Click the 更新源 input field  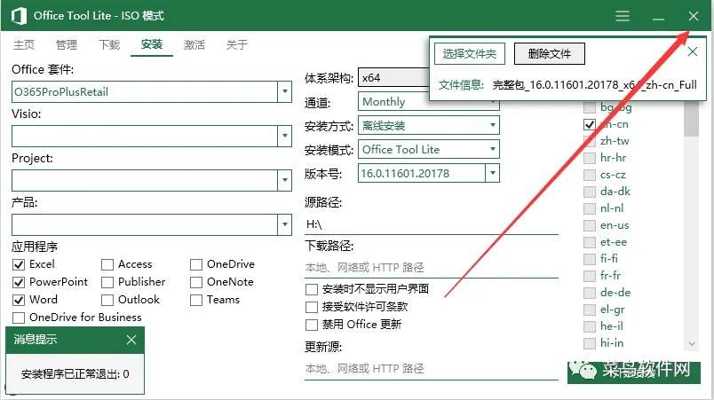432,369
